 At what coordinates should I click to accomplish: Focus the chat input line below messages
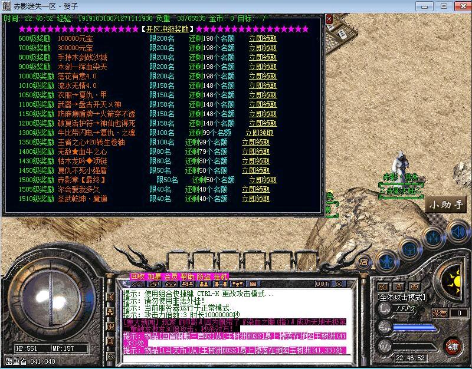coord(237,359)
